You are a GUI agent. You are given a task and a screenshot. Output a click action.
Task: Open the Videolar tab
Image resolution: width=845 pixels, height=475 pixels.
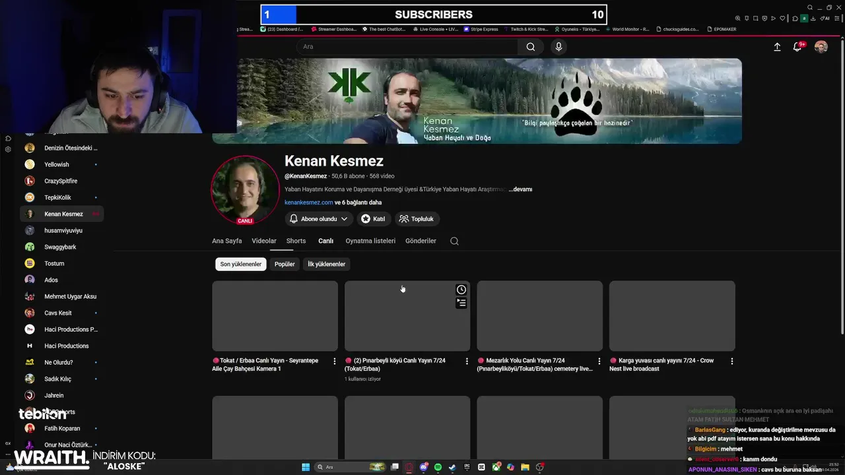[x=264, y=241]
